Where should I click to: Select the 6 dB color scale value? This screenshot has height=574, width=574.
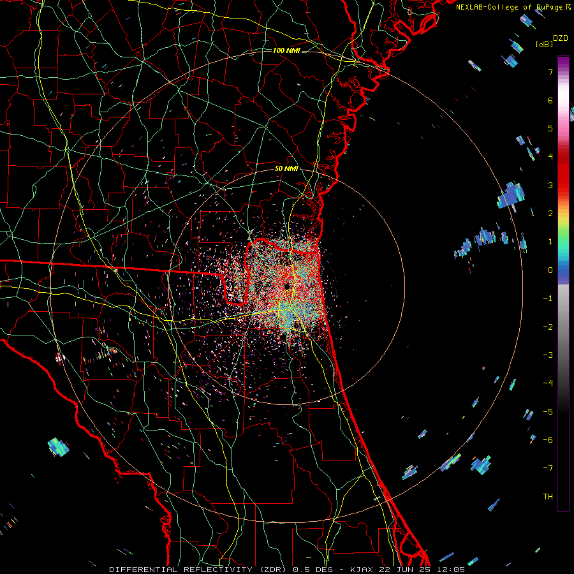(x=550, y=100)
